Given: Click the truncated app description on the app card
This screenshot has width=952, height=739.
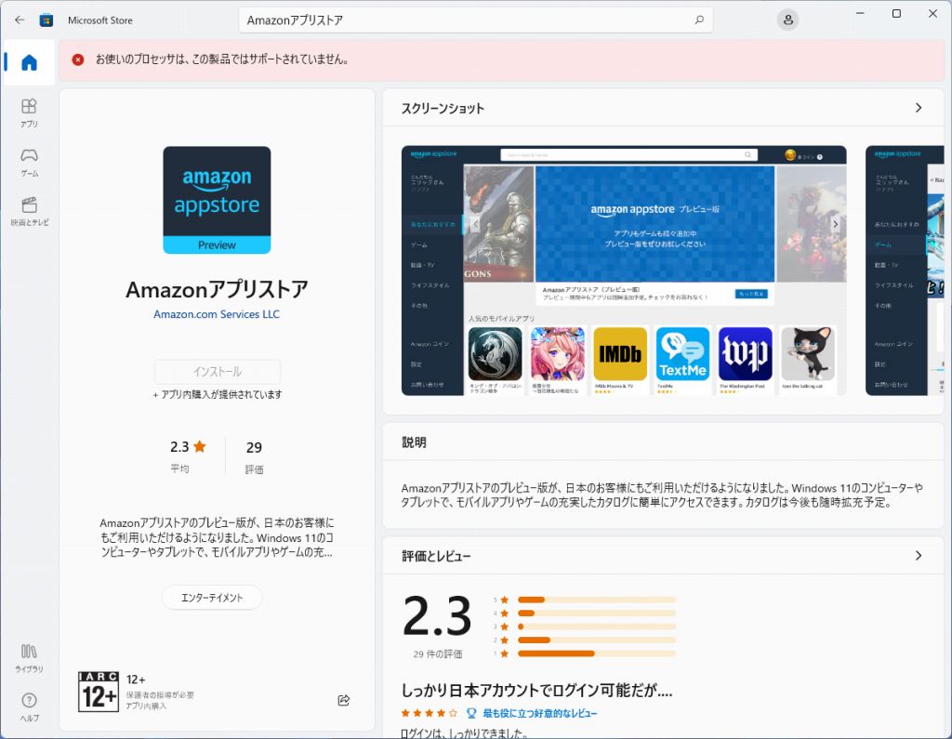Looking at the screenshot, I should [217, 537].
